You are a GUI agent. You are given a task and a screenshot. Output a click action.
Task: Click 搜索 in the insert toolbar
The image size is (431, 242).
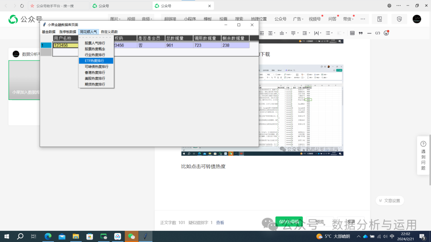239,19
